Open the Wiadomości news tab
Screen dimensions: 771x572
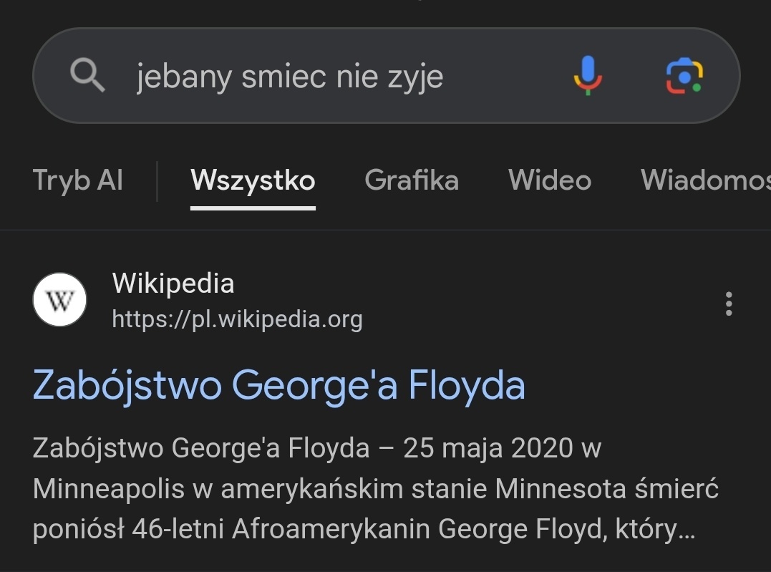point(705,180)
